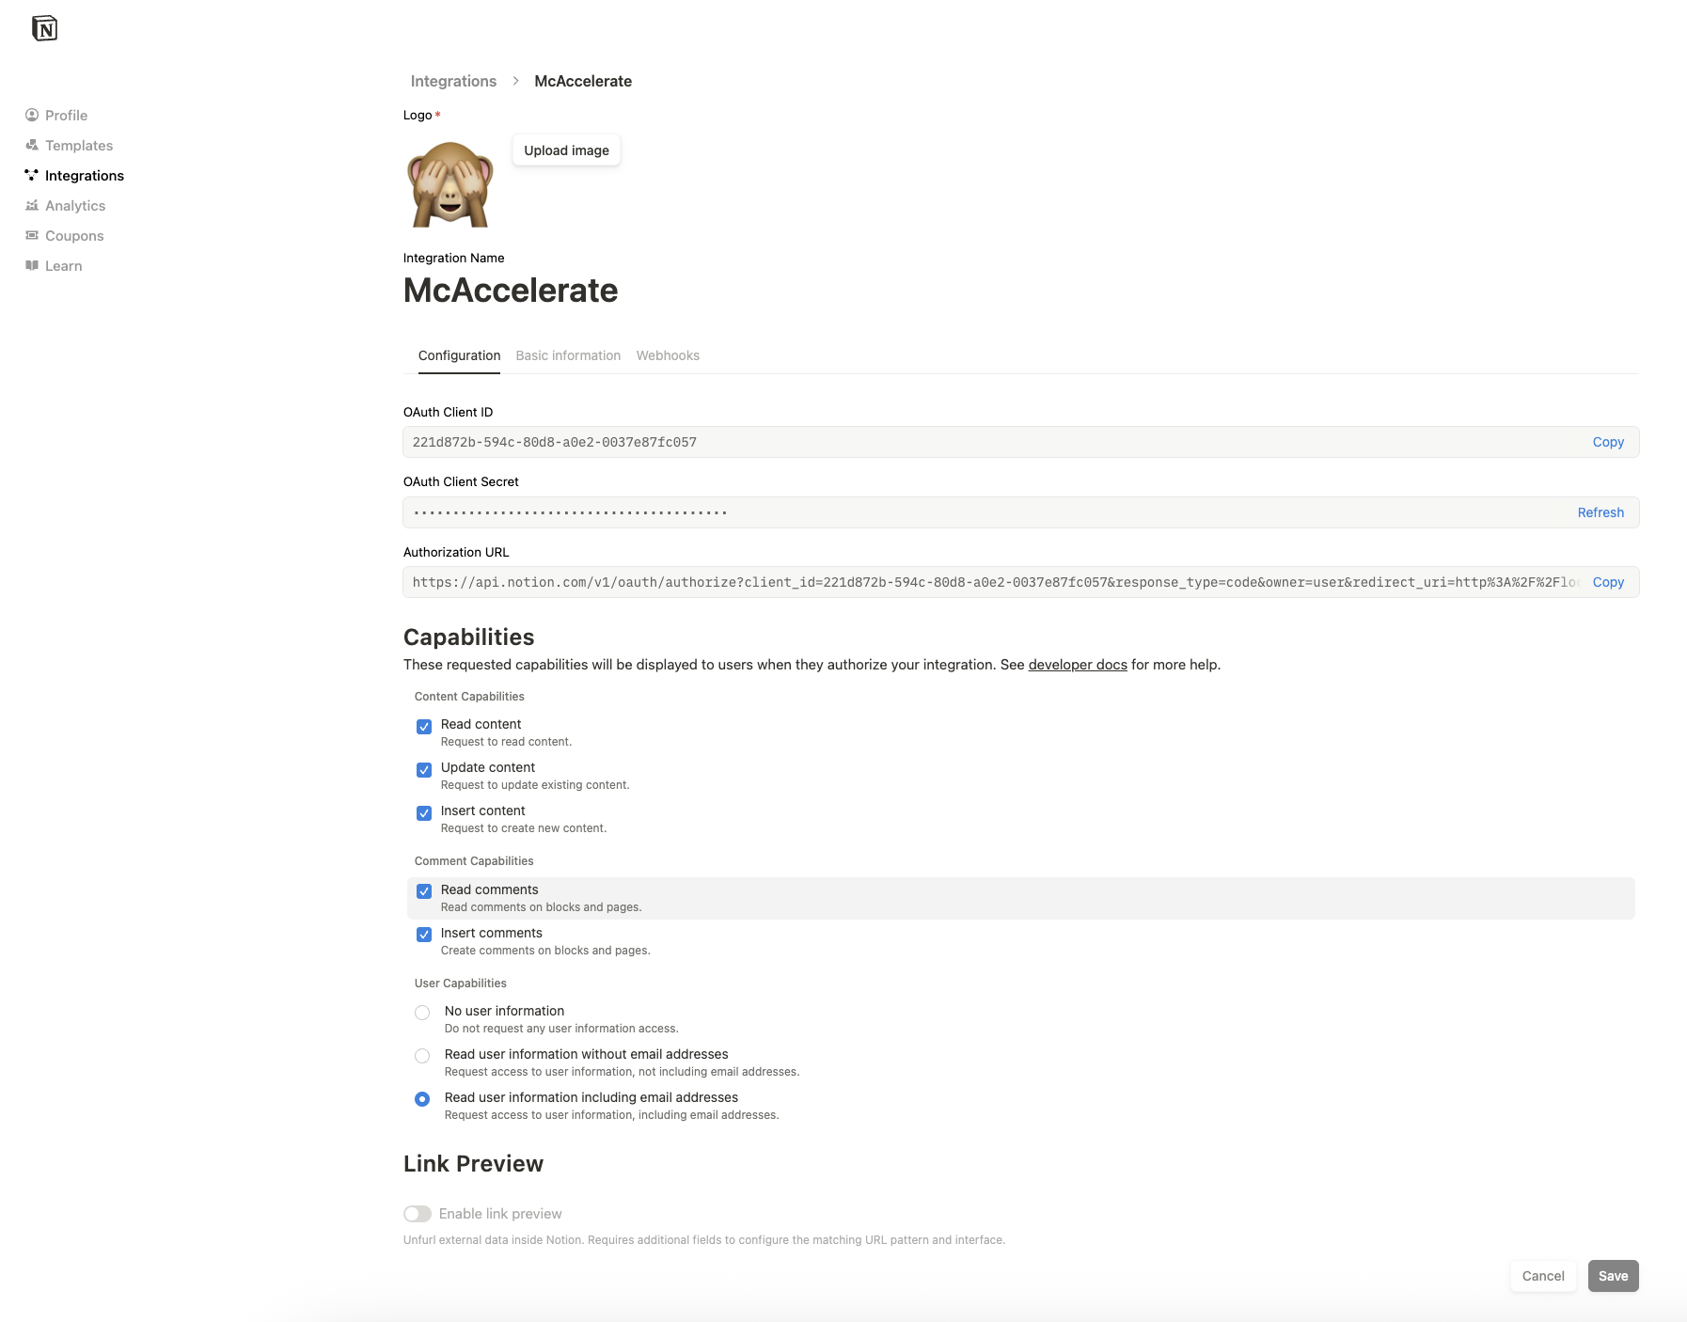Click the Notion logo icon
Image resolution: width=1687 pixels, height=1322 pixels.
click(44, 28)
